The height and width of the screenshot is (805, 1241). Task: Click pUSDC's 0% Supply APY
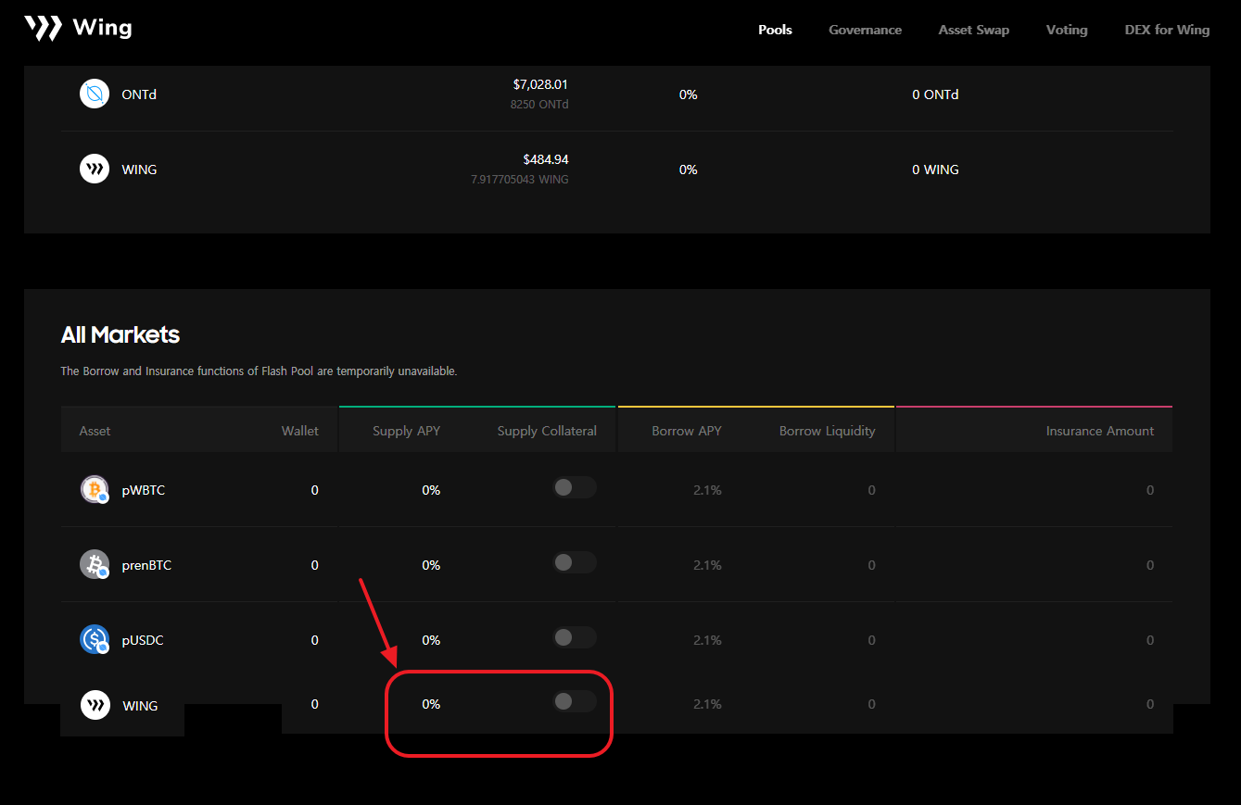click(431, 640)
